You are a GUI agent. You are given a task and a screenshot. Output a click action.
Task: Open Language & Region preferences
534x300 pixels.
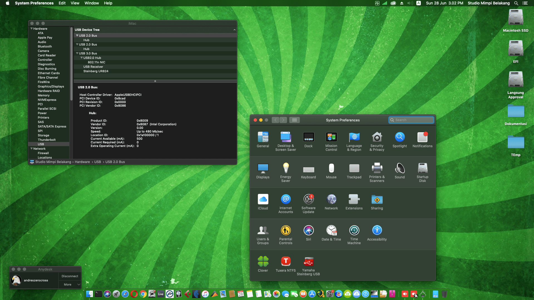click(x=354, y=141)
